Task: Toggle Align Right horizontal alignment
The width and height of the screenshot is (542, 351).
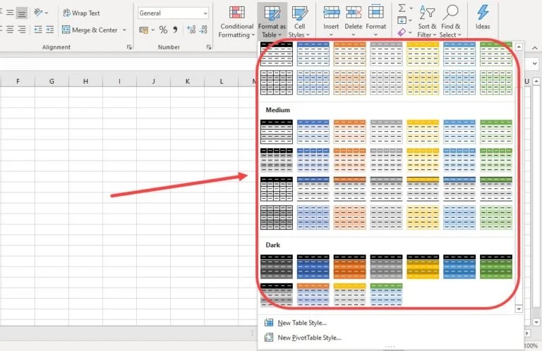Action: (x=21, y=30)
